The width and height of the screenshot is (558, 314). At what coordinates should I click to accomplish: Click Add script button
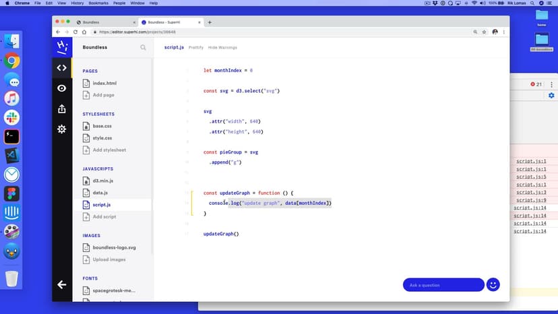pyautogui.click(x=104, y=217)
